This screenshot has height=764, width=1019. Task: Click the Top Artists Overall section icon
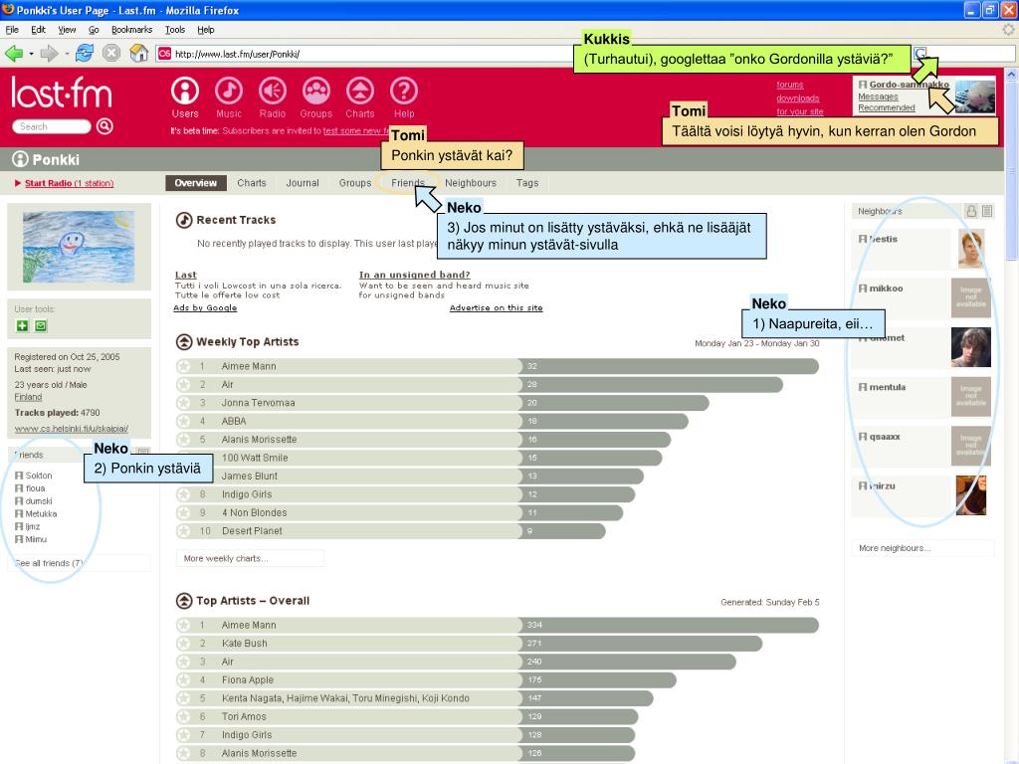[184, 601]
